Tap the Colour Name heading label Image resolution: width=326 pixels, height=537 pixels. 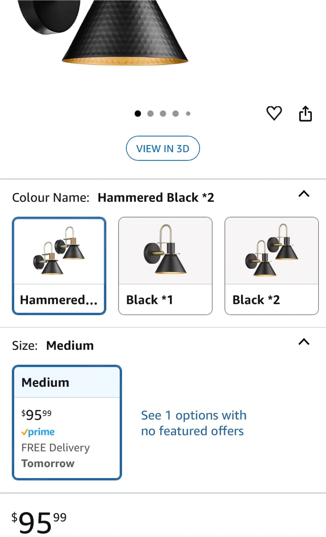pyautogui.click(x=51, y=198)
